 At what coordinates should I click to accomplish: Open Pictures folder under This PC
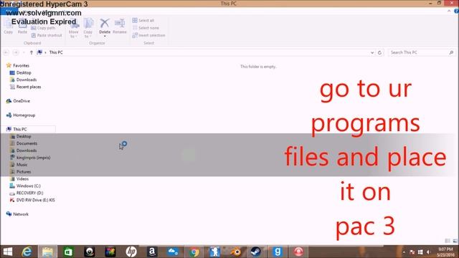click(21, 172)
